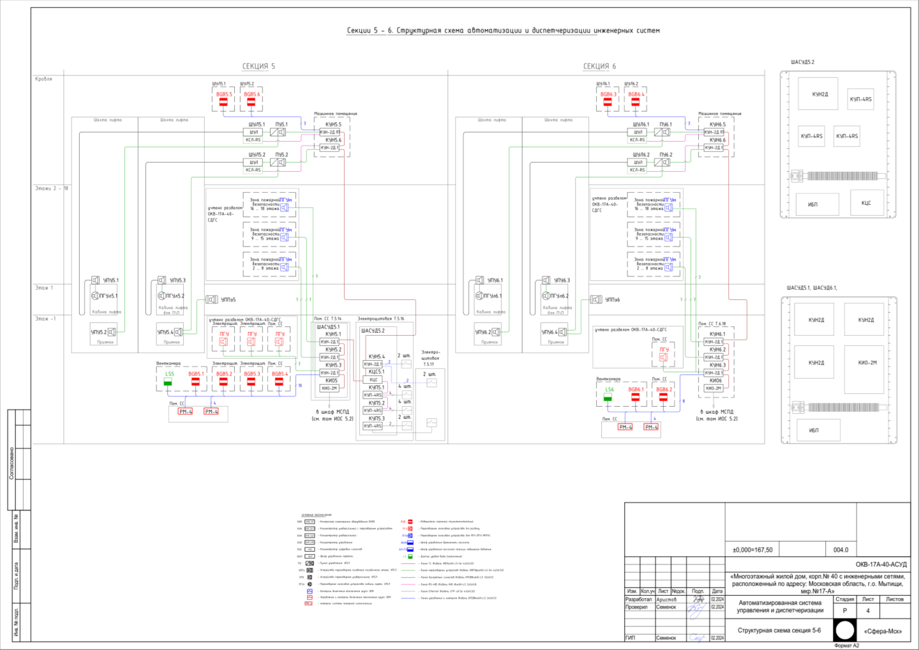The image size is (919, 650).
Task: Select the ПУ6.2 control panel symbol
Action: tap(662, 162)
